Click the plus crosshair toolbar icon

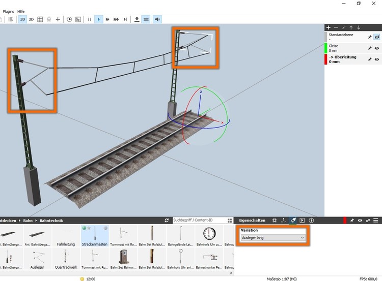click(x=58, y=19)
